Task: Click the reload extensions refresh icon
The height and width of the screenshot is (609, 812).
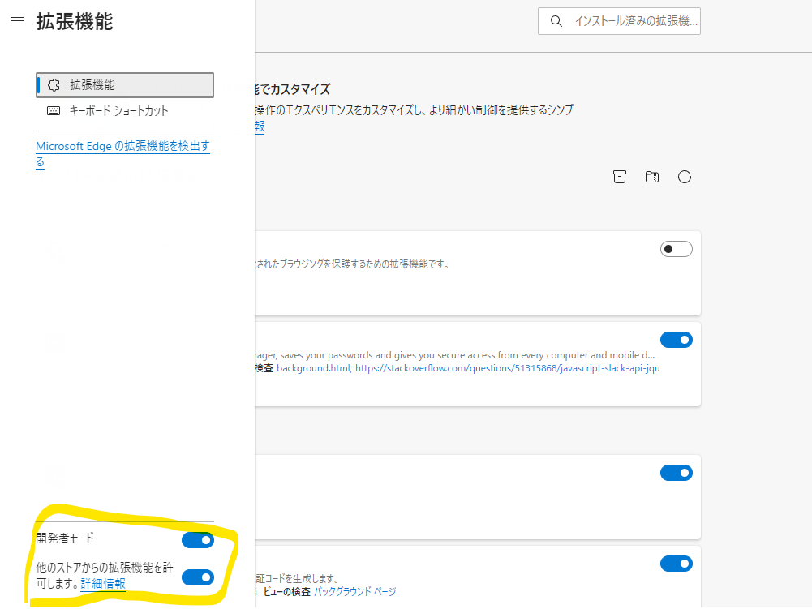Action: (x=685, y=177)
